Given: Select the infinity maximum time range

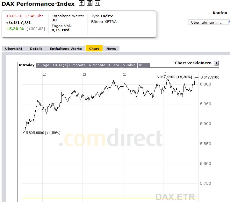Looking at the screenshot, I should [140, 65].
